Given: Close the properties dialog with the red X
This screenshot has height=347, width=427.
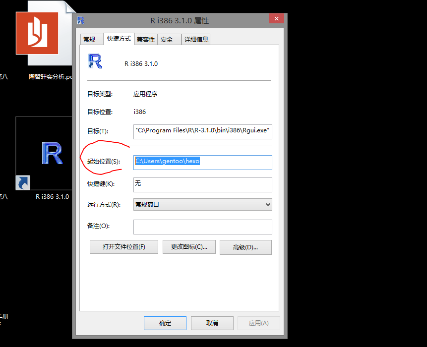Looking at the screenshot, I should 276,18.
